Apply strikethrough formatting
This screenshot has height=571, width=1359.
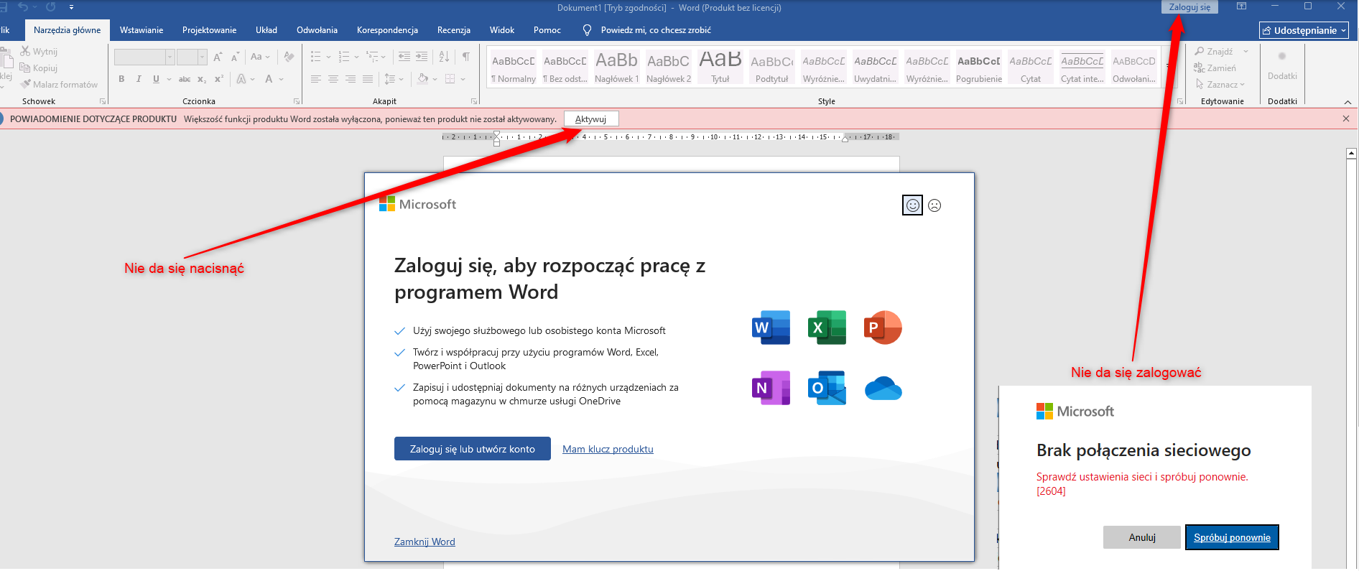(185, 79)
